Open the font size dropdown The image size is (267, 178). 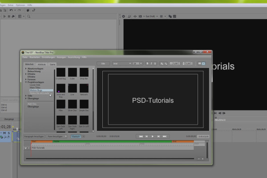(141, 64)
